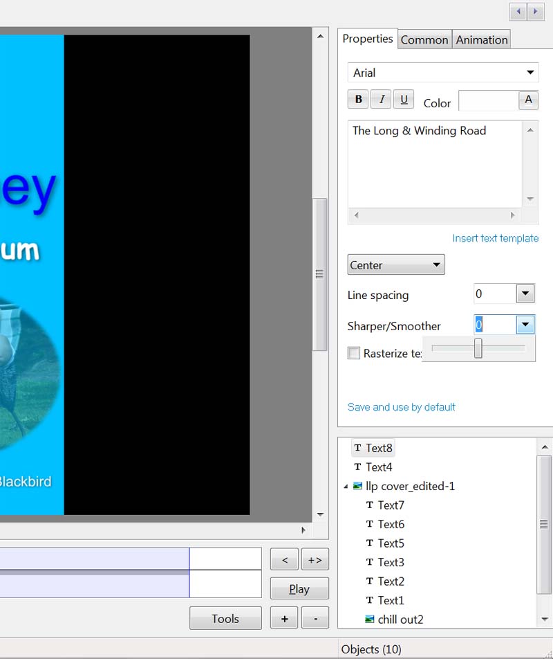Toggle Bold text formatting

coord(358,100)
